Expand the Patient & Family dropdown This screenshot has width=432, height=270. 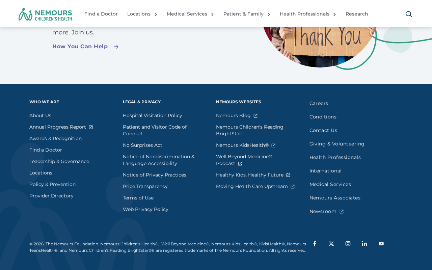pyautogui.click(x=247, y=14)
